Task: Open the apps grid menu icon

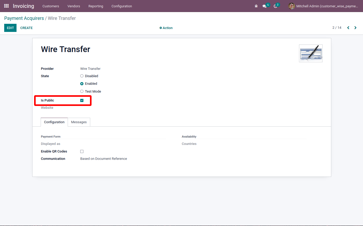Action: [x=6, y=6]
